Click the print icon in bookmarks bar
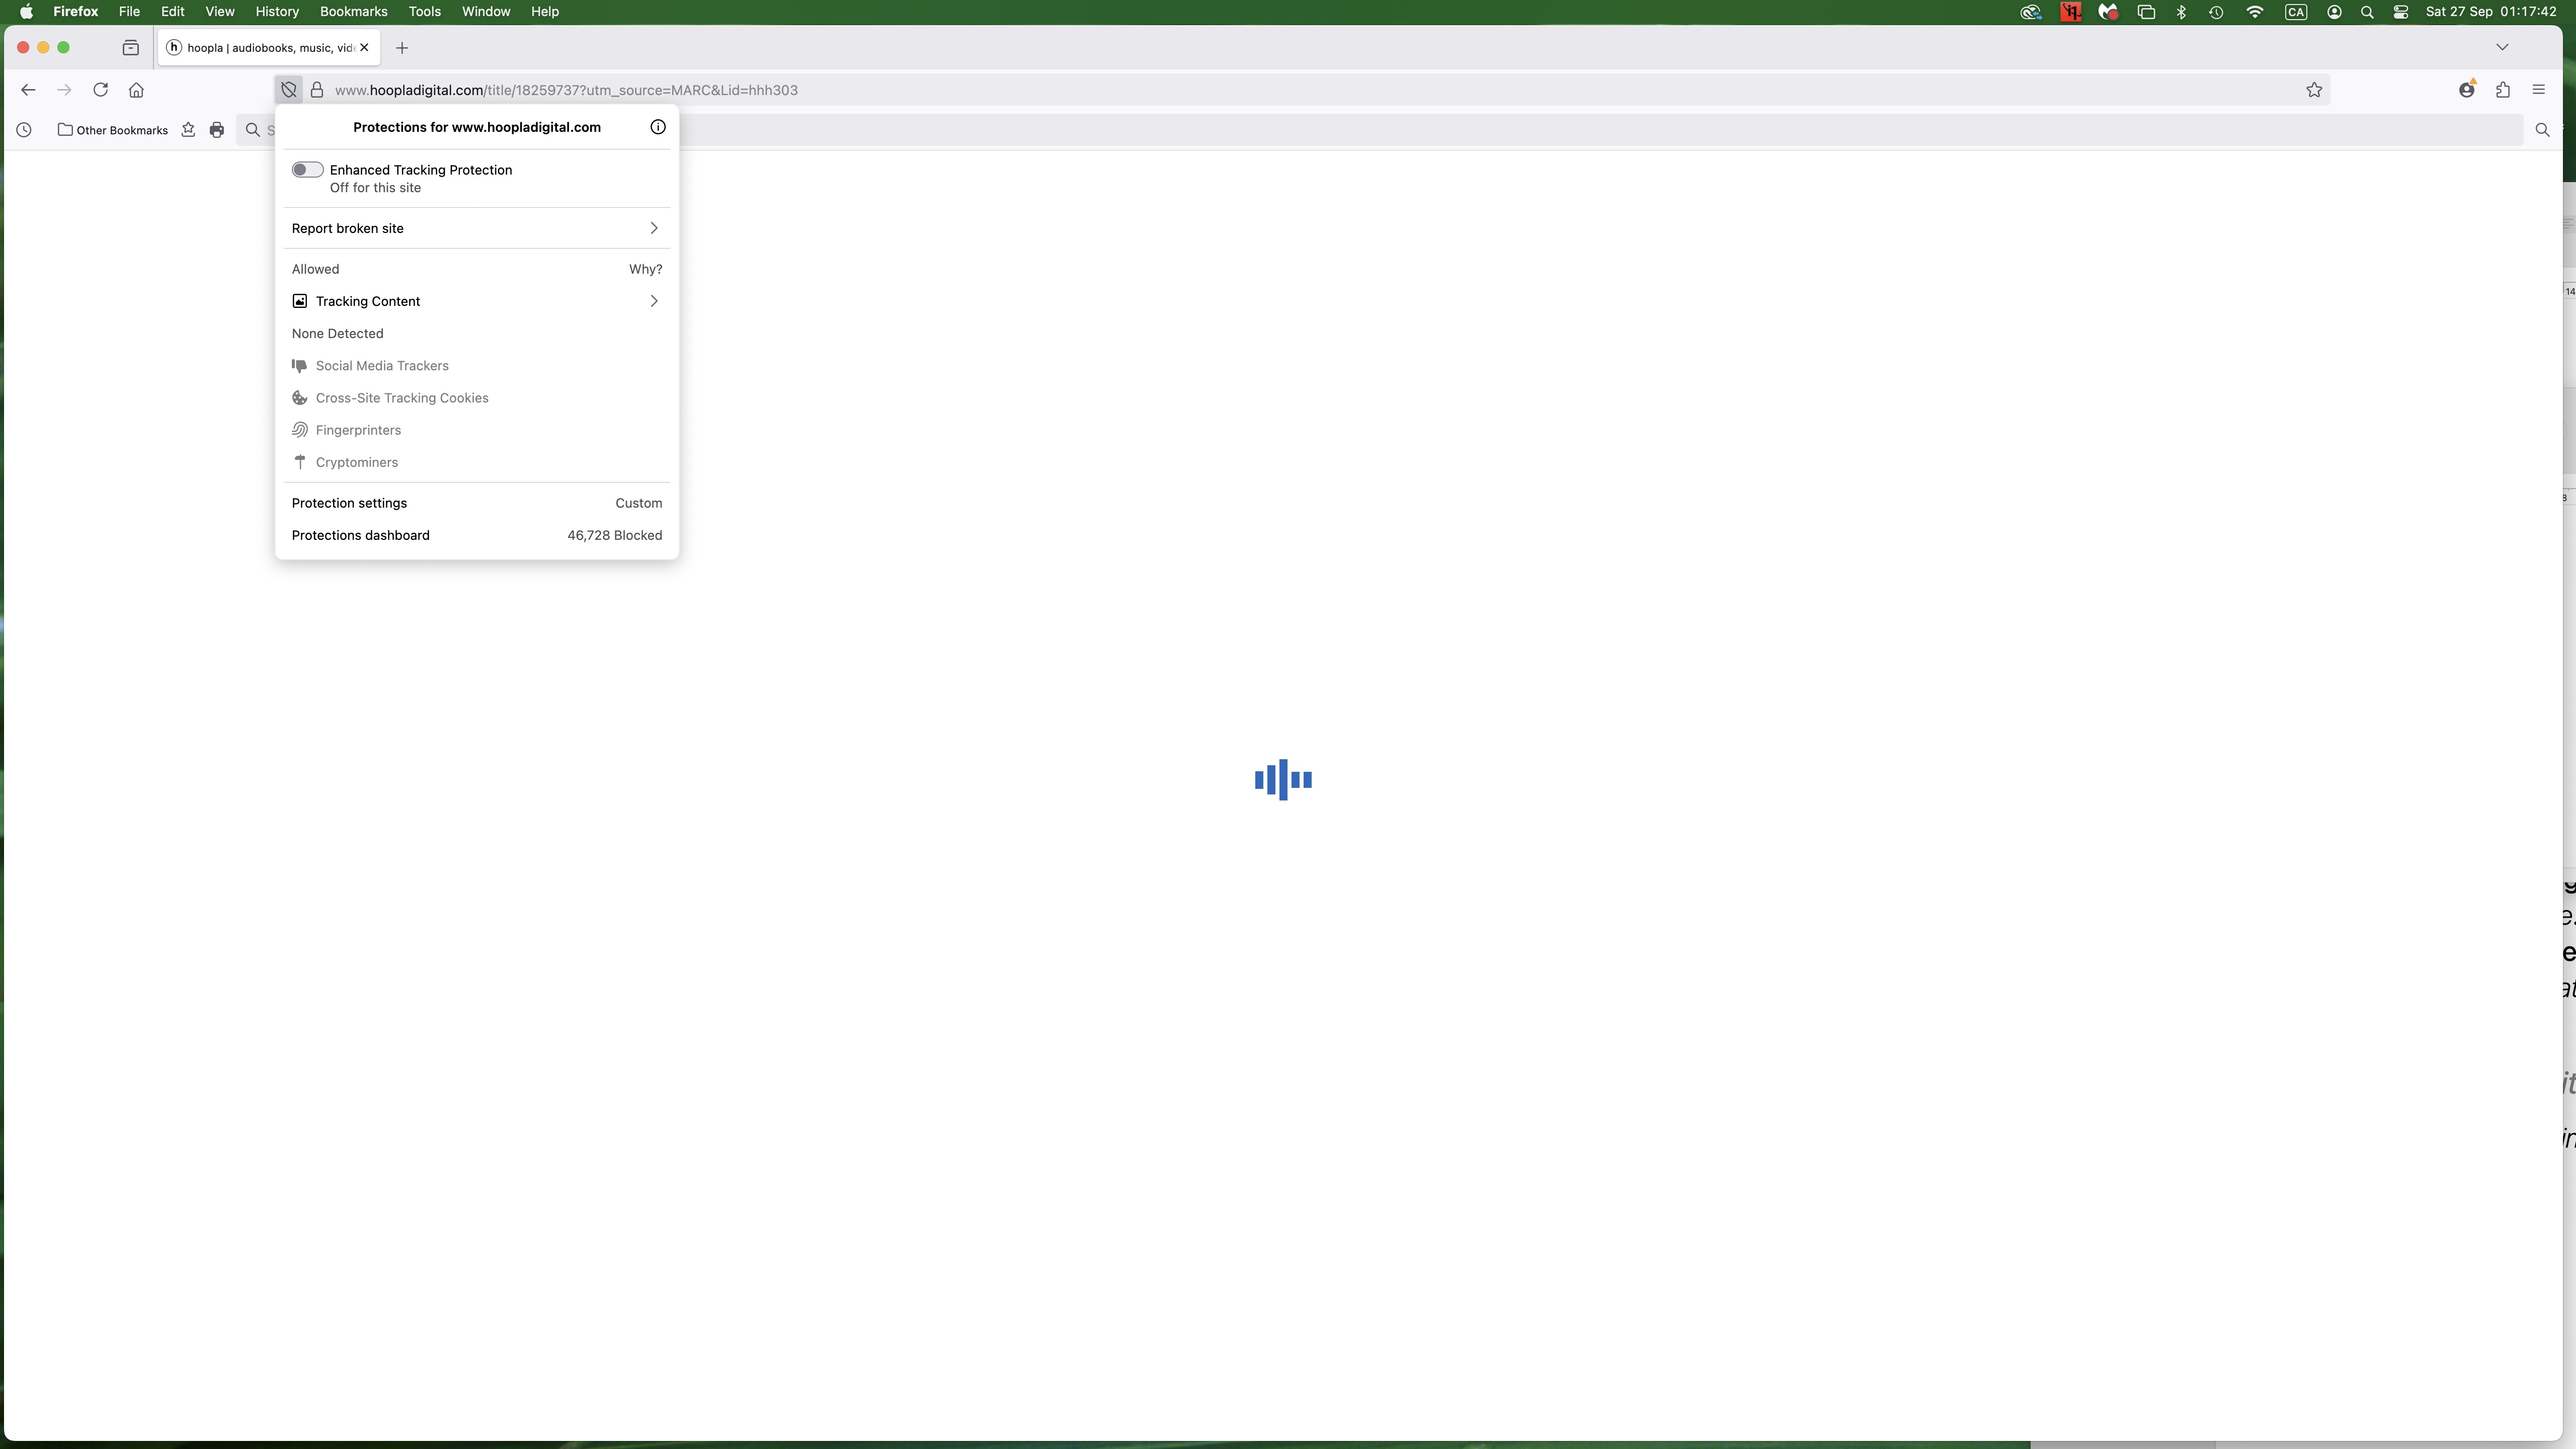The image size is (2576, 1449). pos(217,130)
